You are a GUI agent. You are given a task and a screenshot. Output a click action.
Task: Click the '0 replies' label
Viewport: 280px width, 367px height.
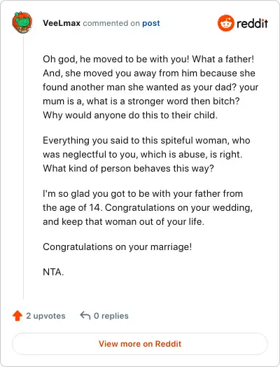coord(111,316)
